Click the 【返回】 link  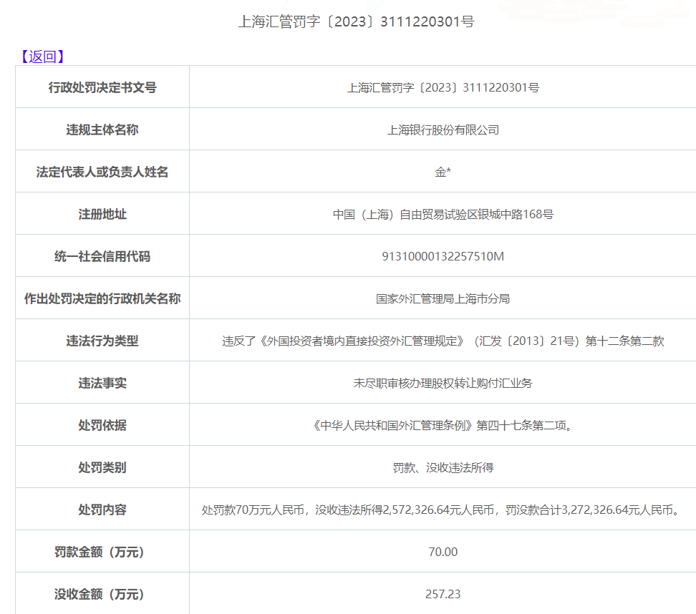(42, 57)
